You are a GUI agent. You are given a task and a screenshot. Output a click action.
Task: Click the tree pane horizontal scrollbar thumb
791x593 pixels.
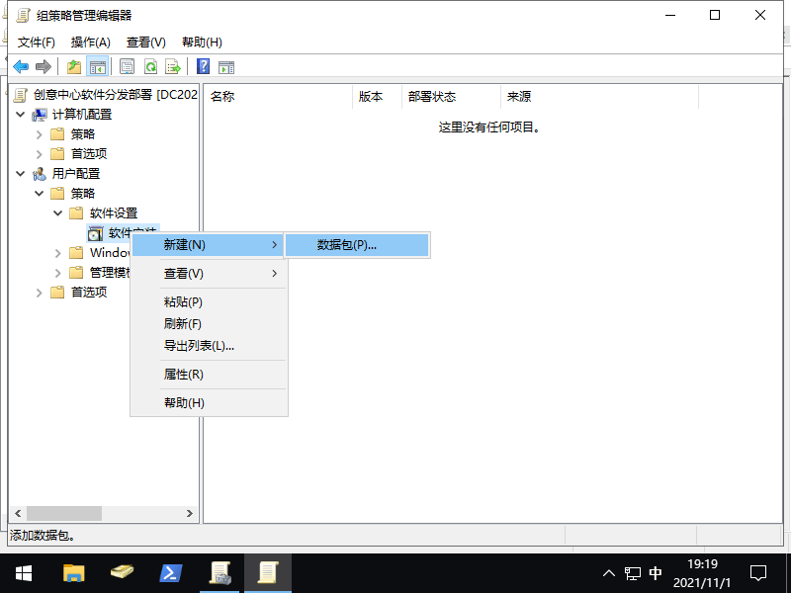pyautogui.click(x=64, y=513)
